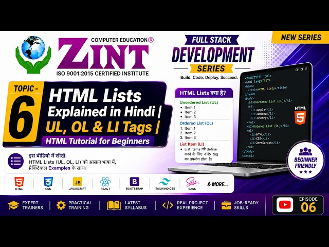Click the ZINT globe and hands logo
Viewport: 329px width, 247px height.
(x=33, y=54)
